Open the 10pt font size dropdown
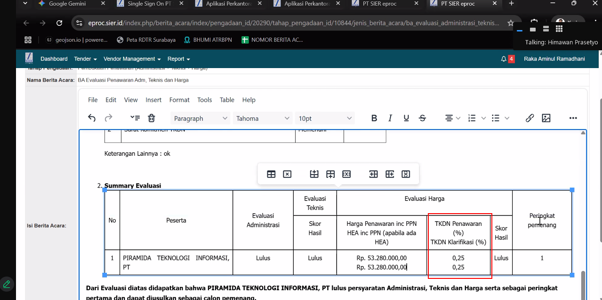The image size is (602, 300). (x=325, y=118)
